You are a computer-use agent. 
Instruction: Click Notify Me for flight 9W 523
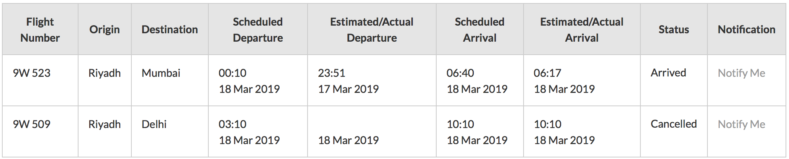pyautogui.click(x=741, y=73)
